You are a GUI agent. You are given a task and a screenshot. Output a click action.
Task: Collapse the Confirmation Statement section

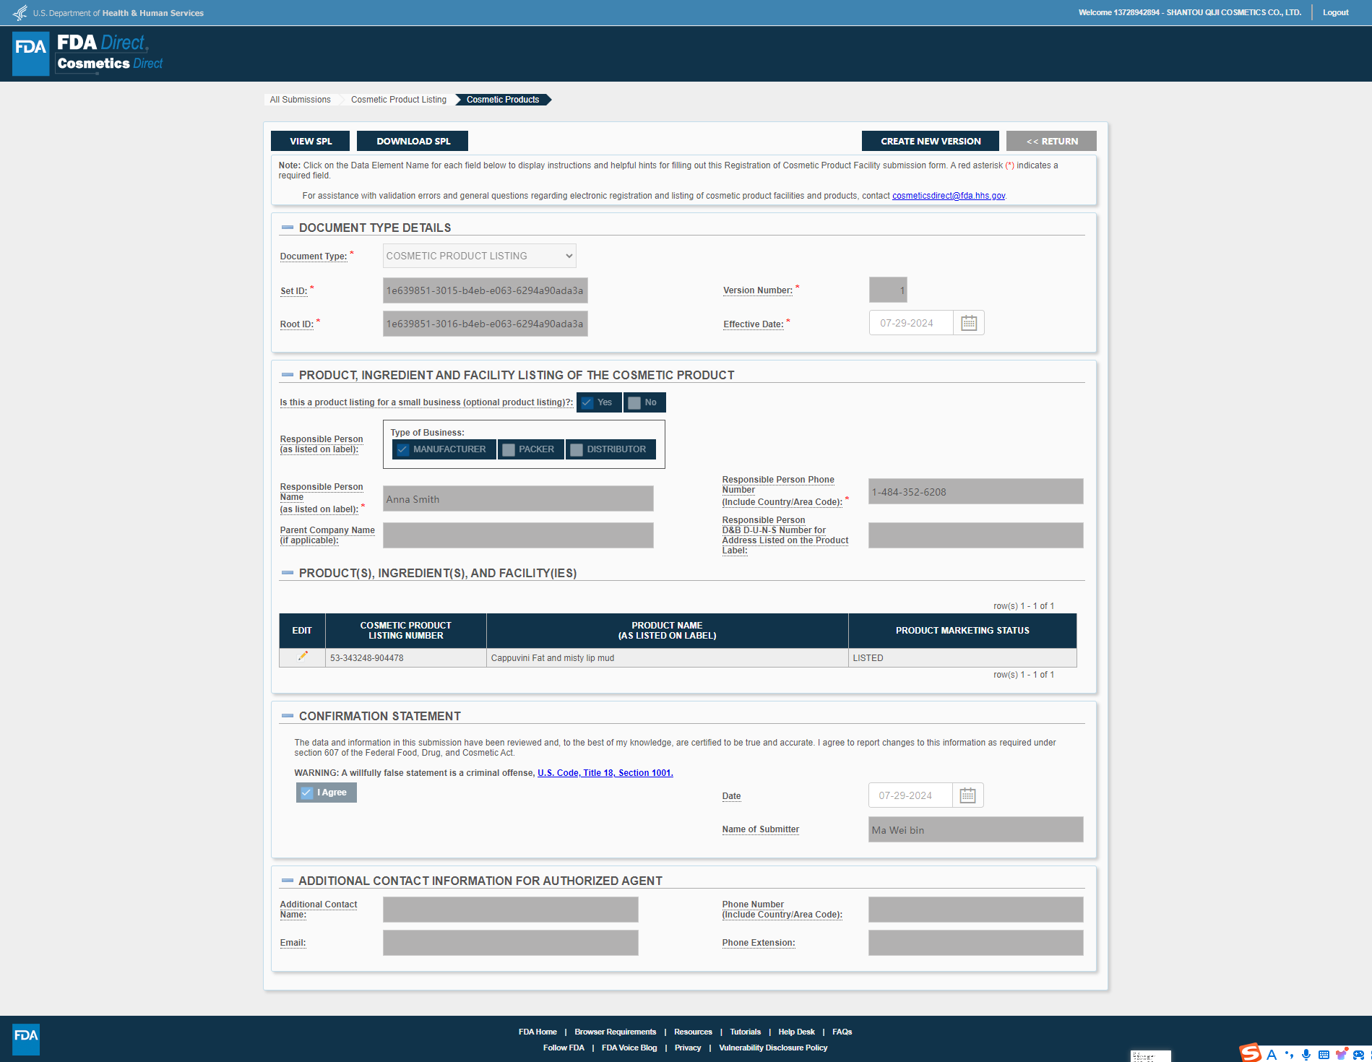[288, 716]
